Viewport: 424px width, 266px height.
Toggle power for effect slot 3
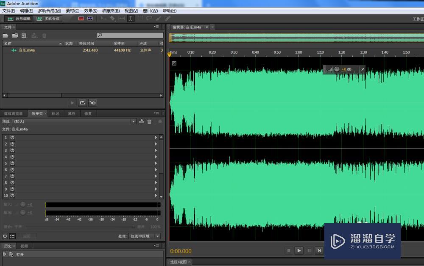pyautogui.click(x=12, y=150)
